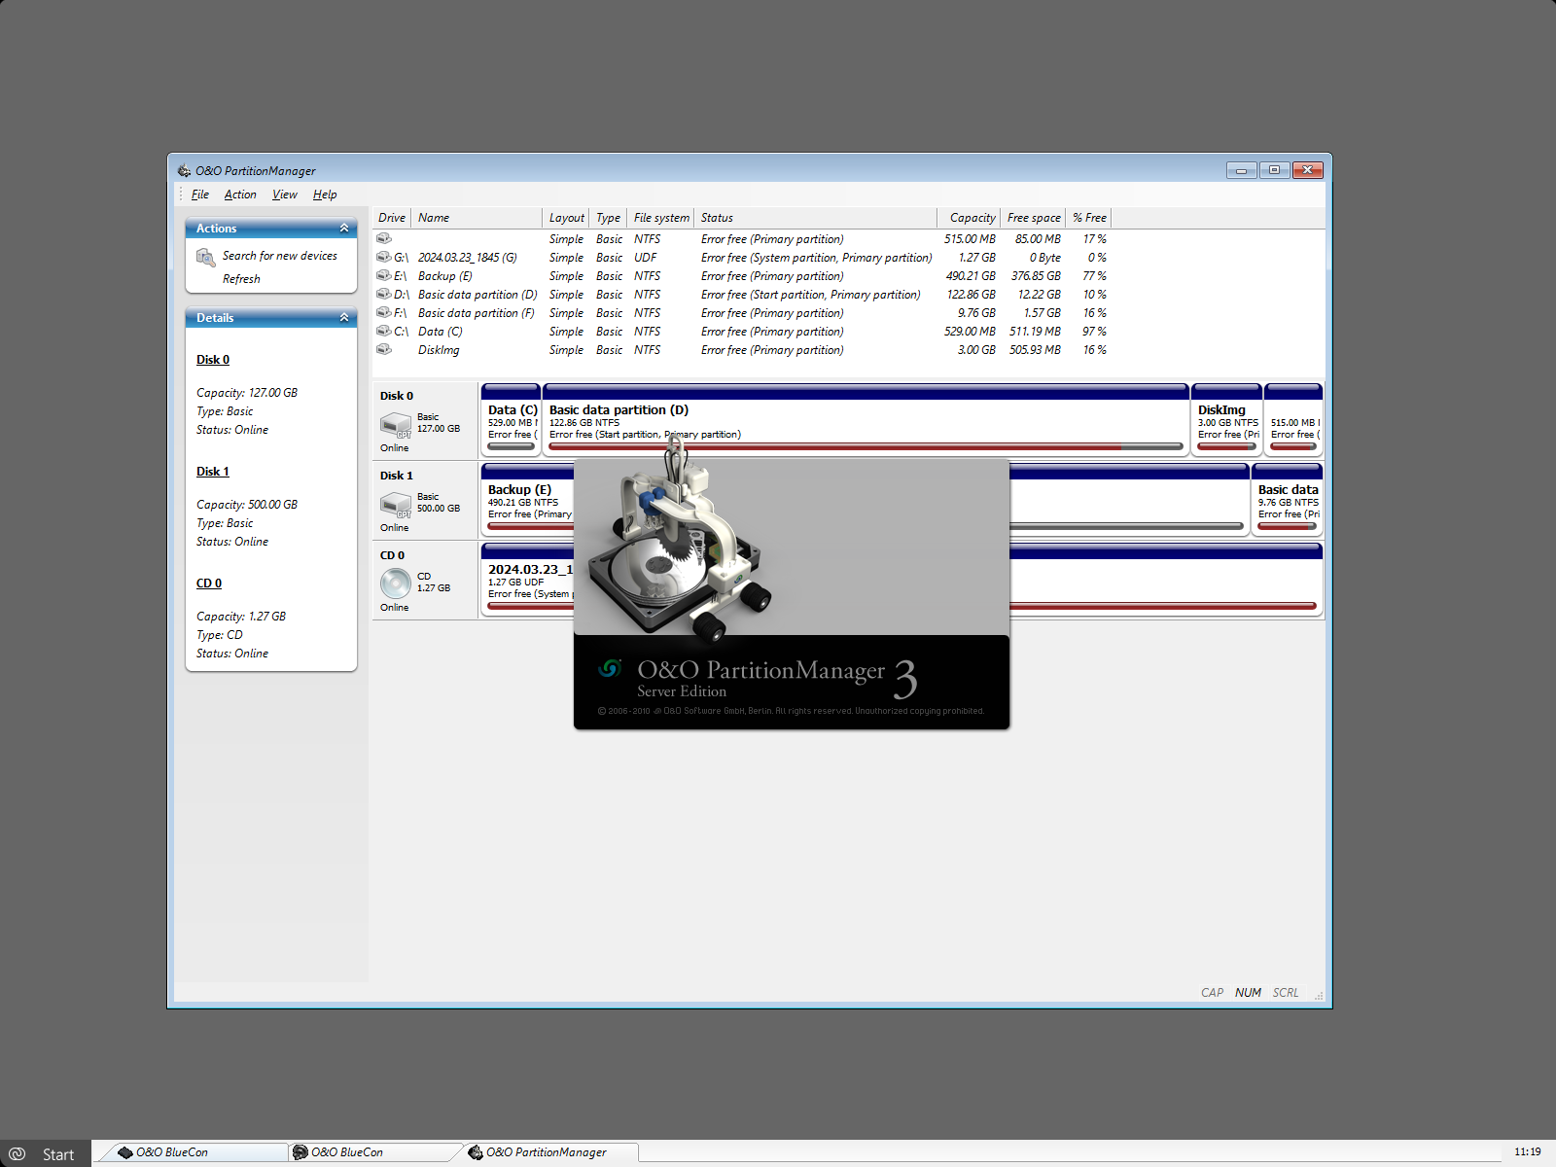
Task: Select DiskImg name in list
Action: point(439,350)
